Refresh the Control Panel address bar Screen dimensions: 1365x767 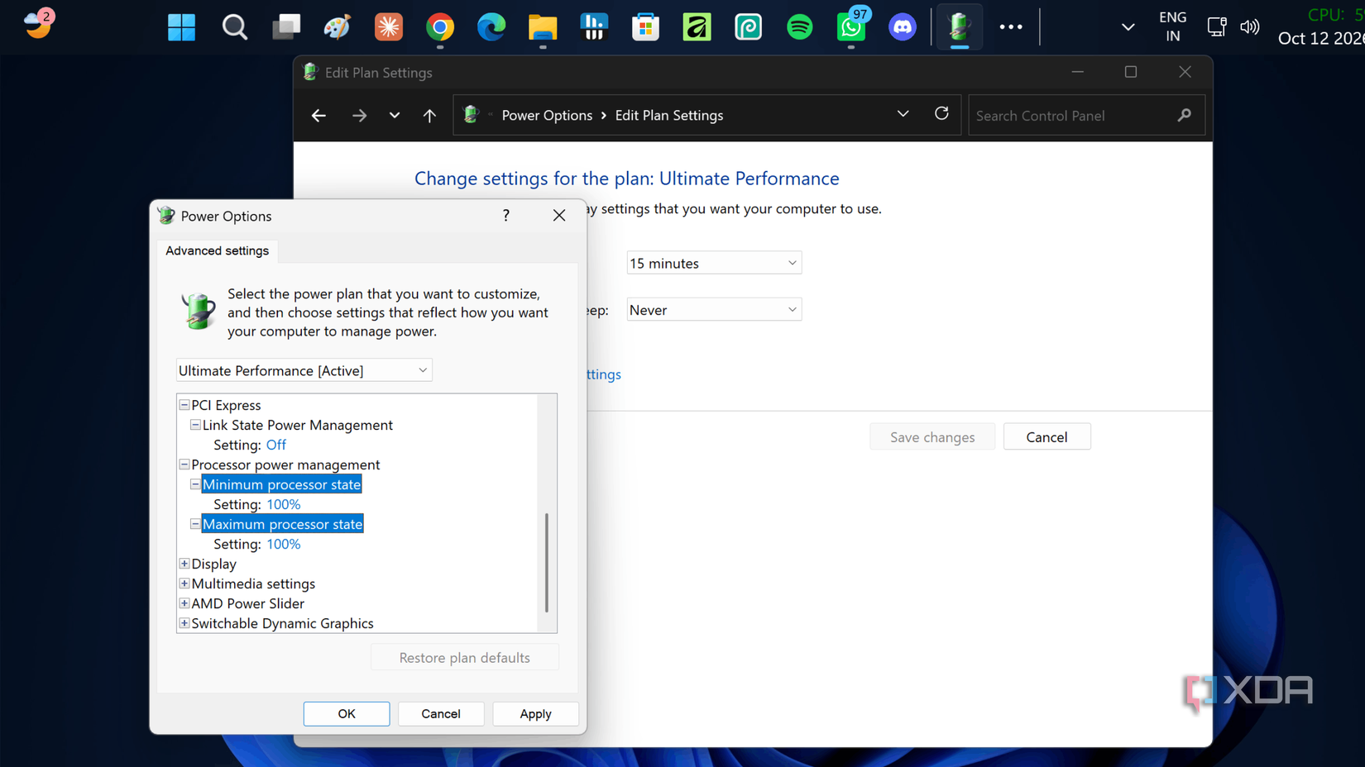(941, 114)
